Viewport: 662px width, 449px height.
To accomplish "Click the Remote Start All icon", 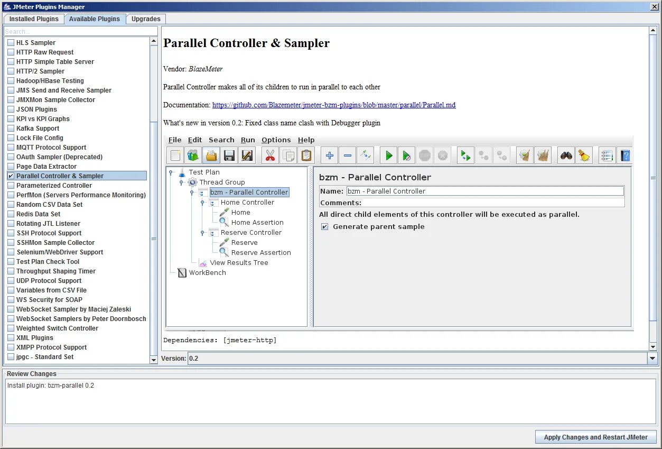I will [x=465, y=155].
